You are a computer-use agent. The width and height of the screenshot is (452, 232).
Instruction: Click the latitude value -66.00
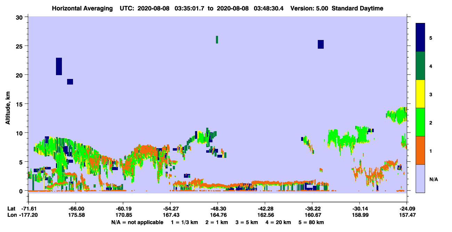[x=76, y=208]
